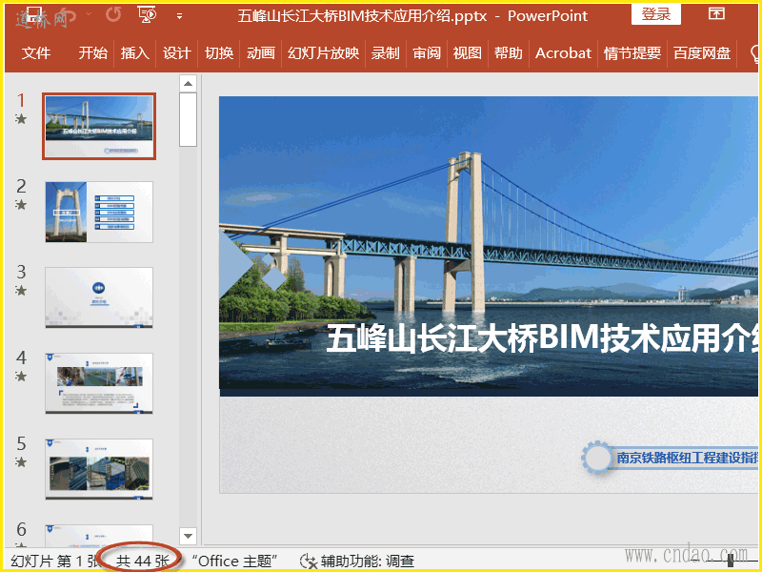Click the thumbnail pane scroll-down arrow
Viewport: 762px width, 572px height.
(x=188, y=536)
